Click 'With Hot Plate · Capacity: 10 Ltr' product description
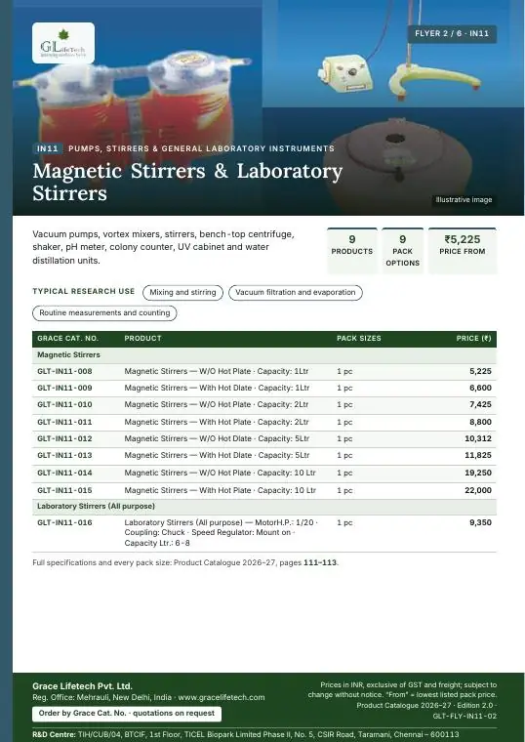Viewport: 525px width, 742px height. pyautogui.click(x=220, y=490)
